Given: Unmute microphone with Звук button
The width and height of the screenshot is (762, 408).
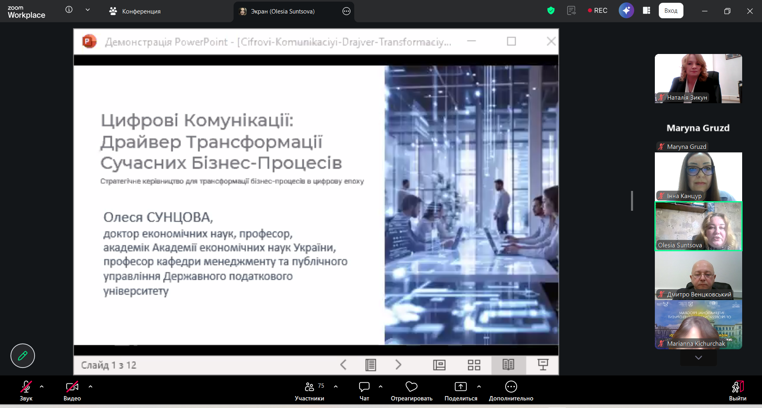Looking at the screenshot, I should point(26,391).
